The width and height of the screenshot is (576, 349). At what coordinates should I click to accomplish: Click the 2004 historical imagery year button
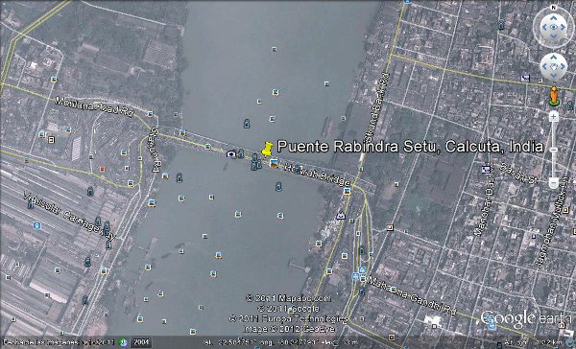pos(141,342)
